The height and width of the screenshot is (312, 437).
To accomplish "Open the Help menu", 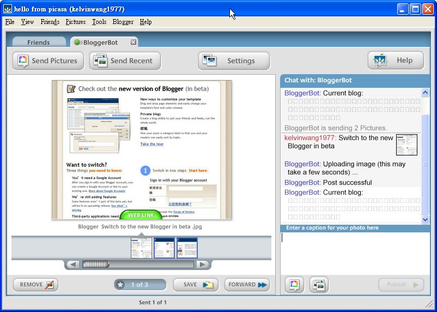I will (145, 22).
